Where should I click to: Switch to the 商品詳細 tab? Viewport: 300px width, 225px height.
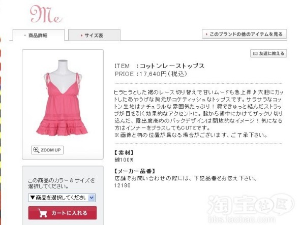[39, 35]
